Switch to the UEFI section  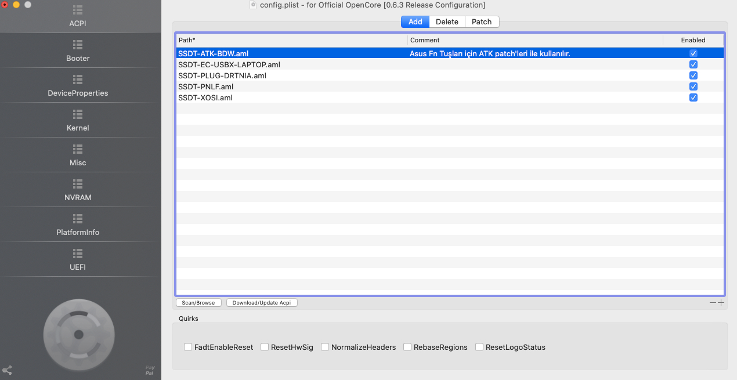(78, 259)
